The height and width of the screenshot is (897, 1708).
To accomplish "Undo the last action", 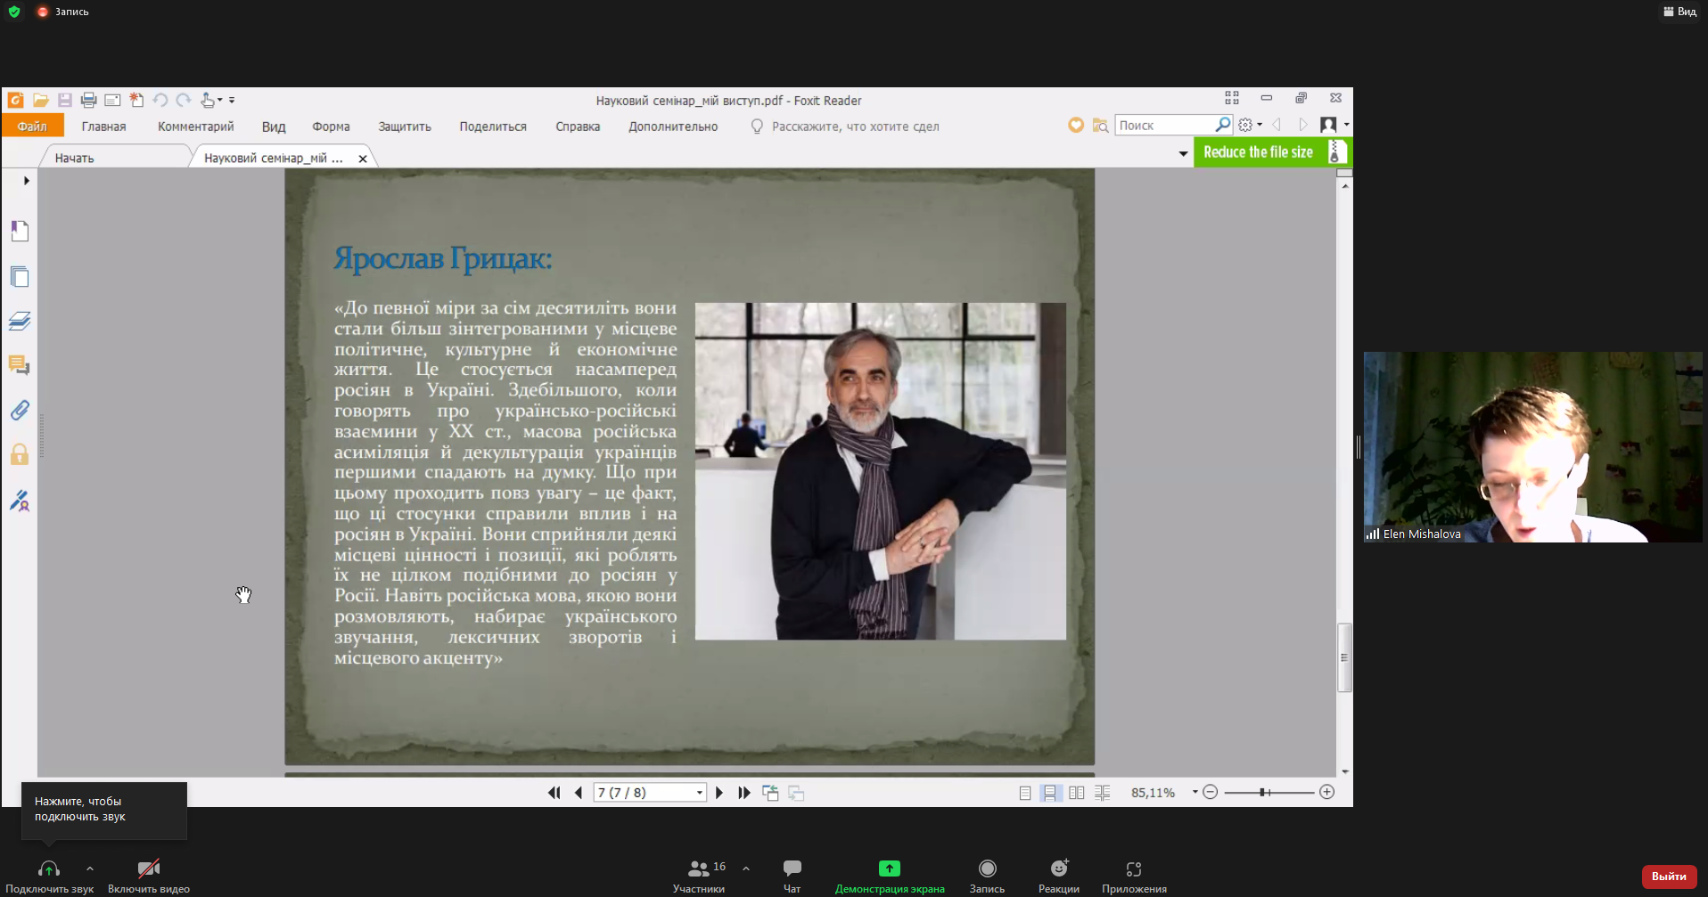I will point(160,101).
